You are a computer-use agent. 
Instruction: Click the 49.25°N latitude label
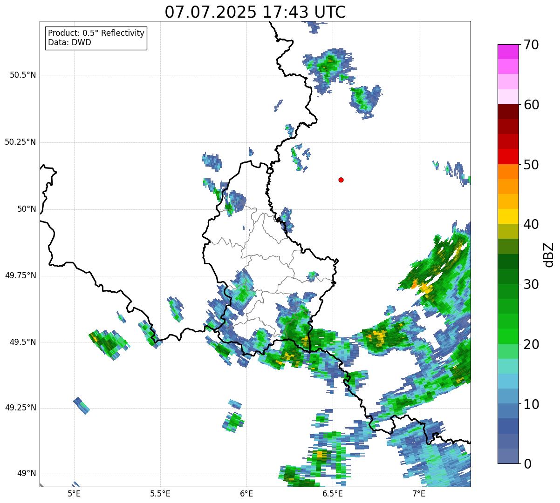tap(20, 408)
